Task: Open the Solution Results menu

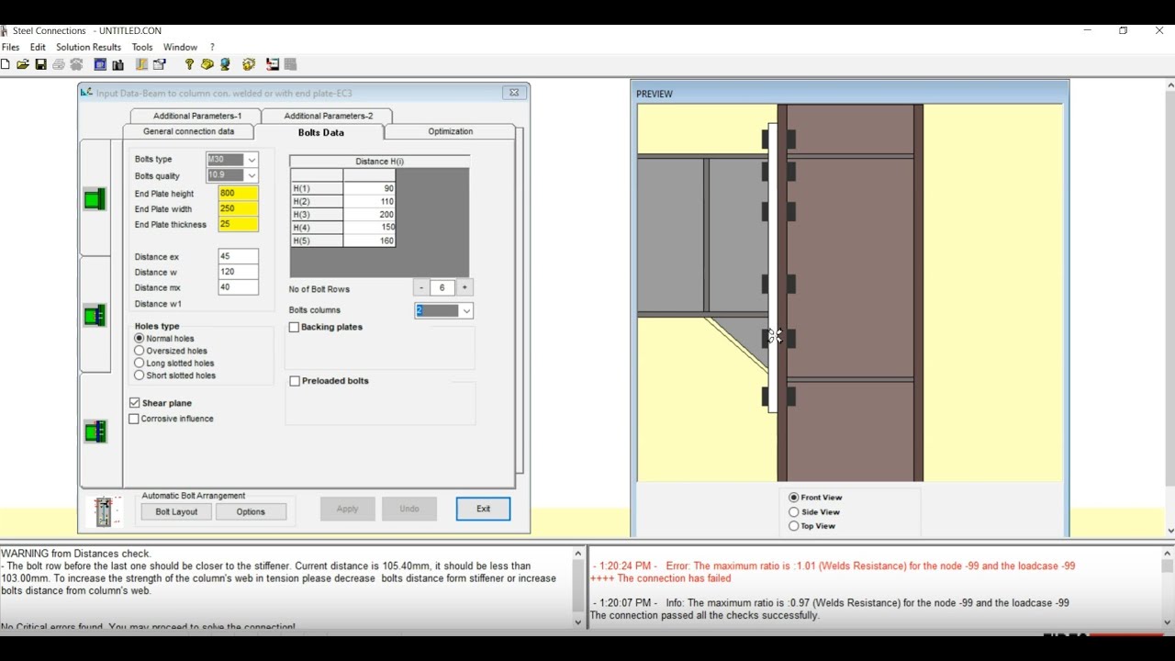Action: [88, 47]
